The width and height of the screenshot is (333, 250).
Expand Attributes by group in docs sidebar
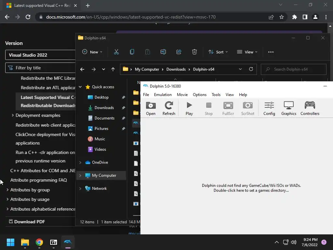[x=7, y=190]
